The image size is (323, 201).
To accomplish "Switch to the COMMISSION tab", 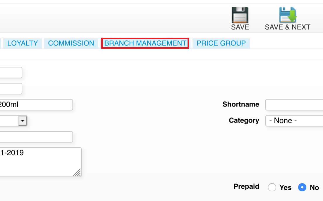I will pos(71,43).
